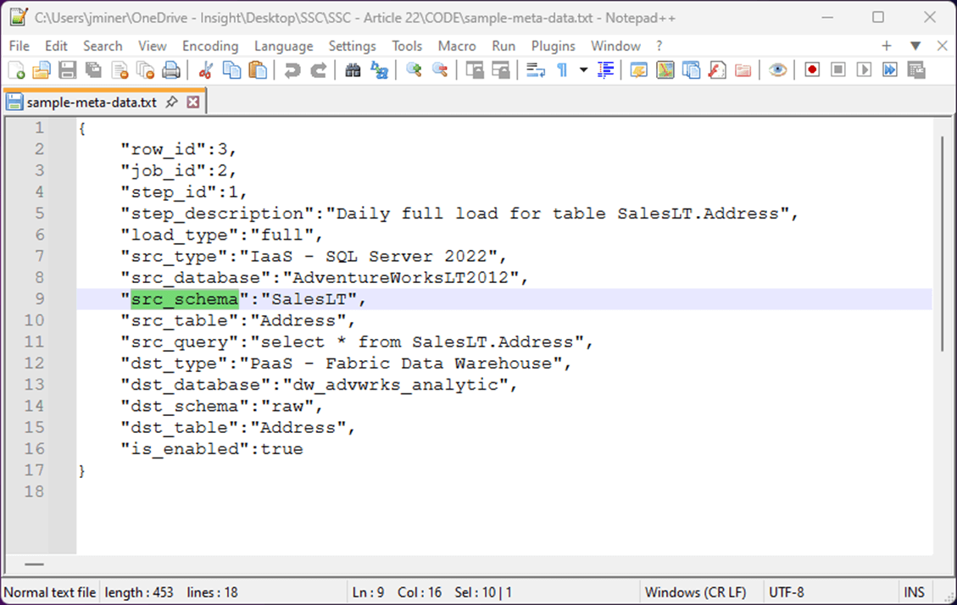Viewport: 957px width, 605px height.
Task: Pin the sample-meta-data.txt tab
Action: [172, 102]
